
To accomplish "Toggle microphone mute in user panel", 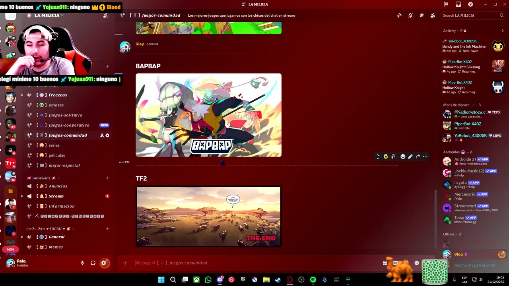I will (82, 263).
